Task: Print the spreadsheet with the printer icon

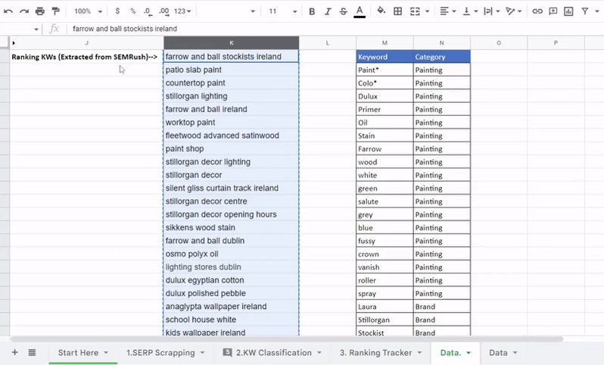Action: [x=39, y=11]
